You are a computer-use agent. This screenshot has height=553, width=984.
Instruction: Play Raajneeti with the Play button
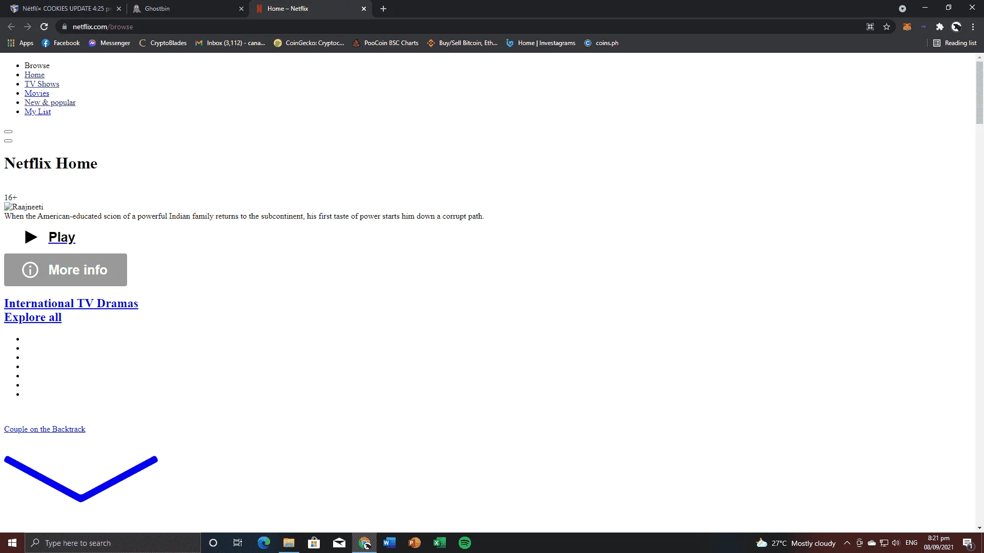coord(50,237)
